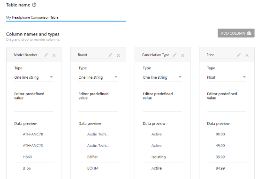Open Type dropdown for Cancellation Type column
258x179 pixels.
click(162, 77)
